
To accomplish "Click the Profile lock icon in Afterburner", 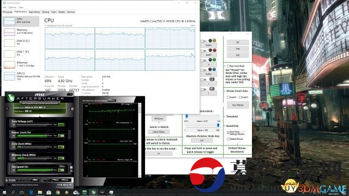I will pyautogui.click(x=7, y=180).
